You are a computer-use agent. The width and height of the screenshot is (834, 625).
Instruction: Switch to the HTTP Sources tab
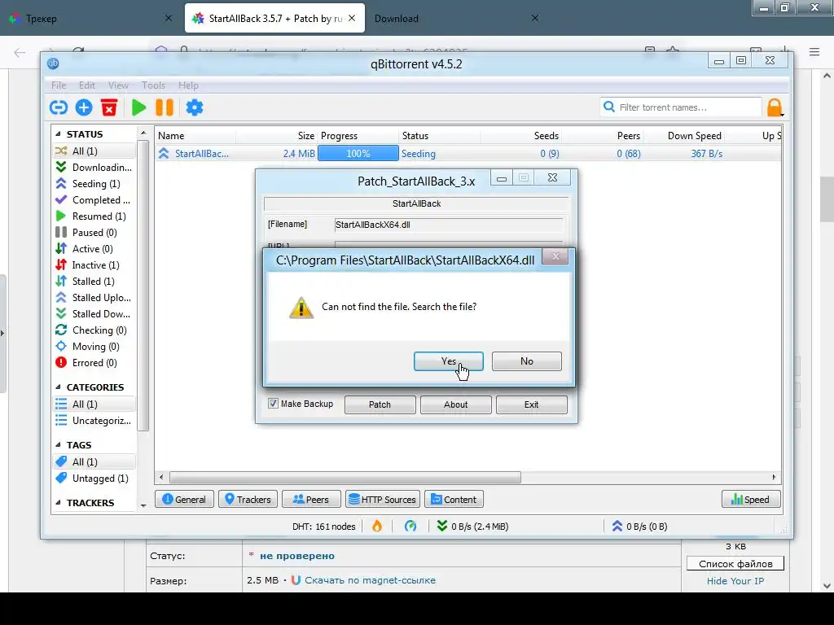(383, 499)
